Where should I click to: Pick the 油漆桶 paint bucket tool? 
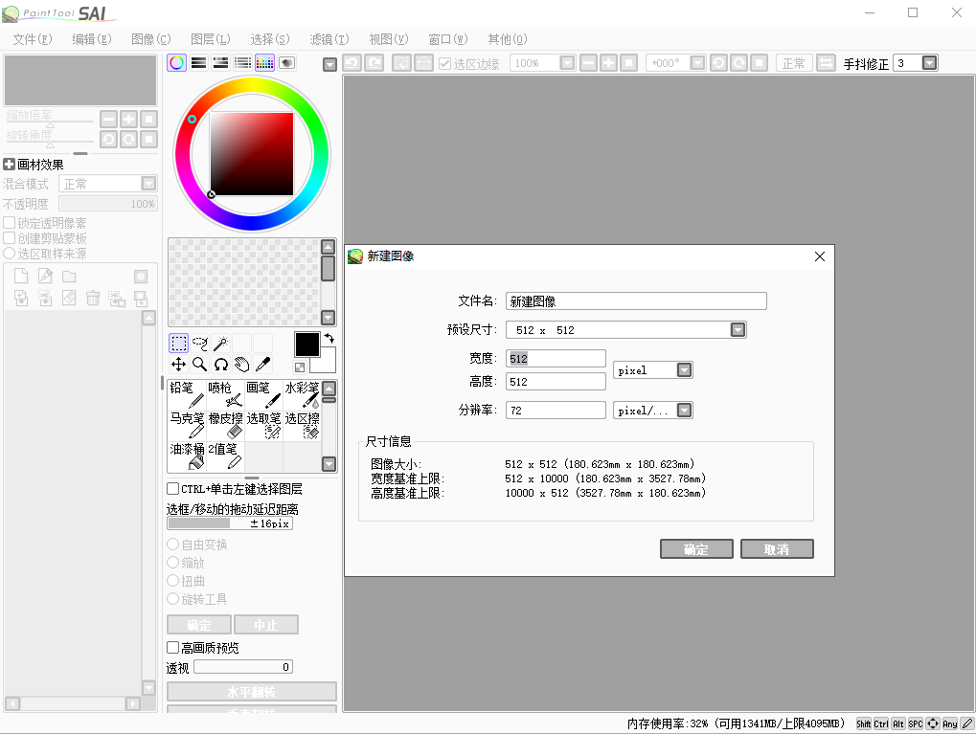pos(187,456)
